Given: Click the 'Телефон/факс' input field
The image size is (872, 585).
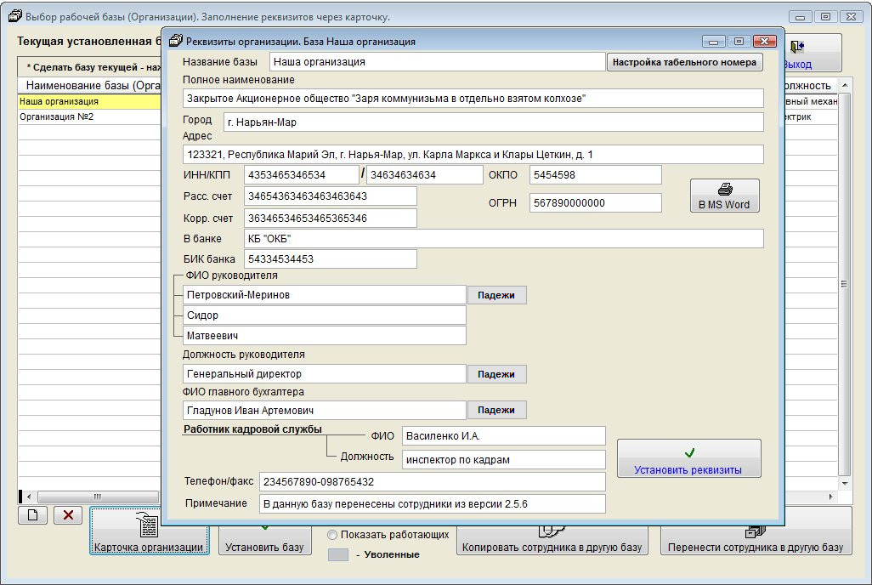Looking at the screenshot, I should pyautogui.click(x=432, y=481).
